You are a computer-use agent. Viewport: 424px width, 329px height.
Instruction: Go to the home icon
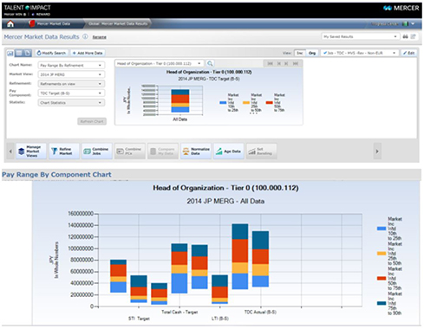[10, 23]
